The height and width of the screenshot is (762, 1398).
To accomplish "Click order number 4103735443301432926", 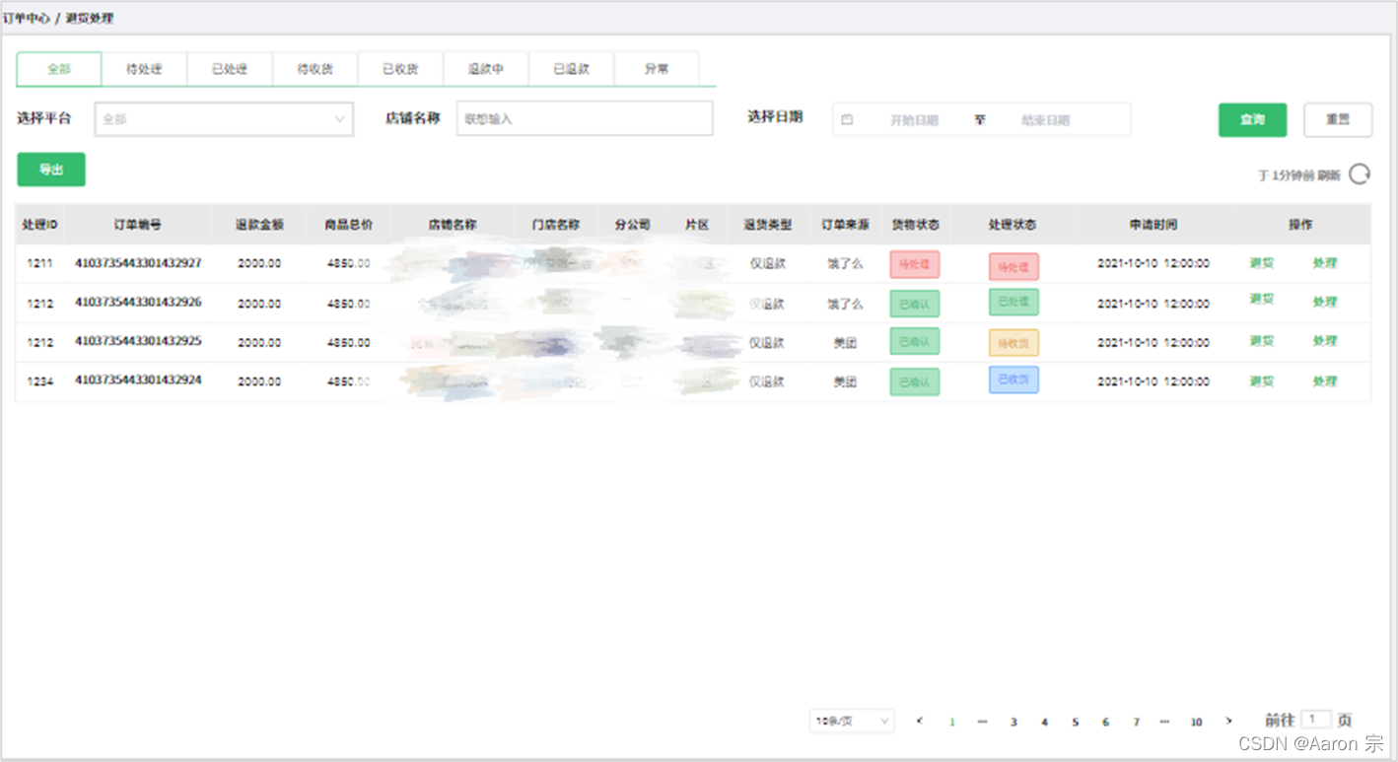I will [138, 302].
